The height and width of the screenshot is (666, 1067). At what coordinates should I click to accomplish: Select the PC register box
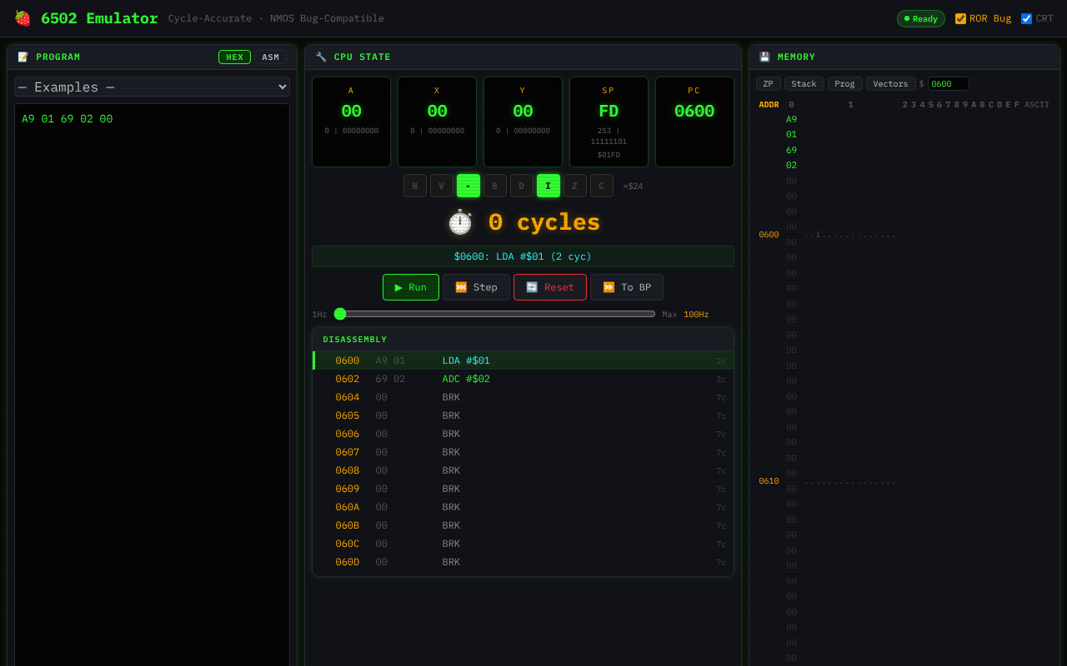tap(694, 122)
